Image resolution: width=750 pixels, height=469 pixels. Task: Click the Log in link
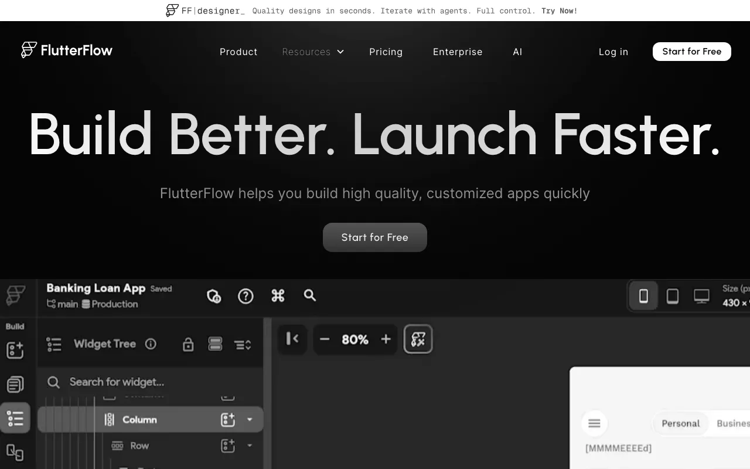[613, 52]
